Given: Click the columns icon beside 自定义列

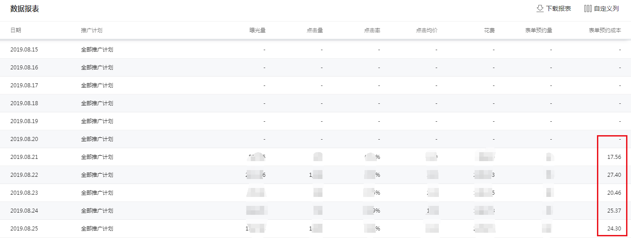Looking at the screenshot, I should pos(588,9).
